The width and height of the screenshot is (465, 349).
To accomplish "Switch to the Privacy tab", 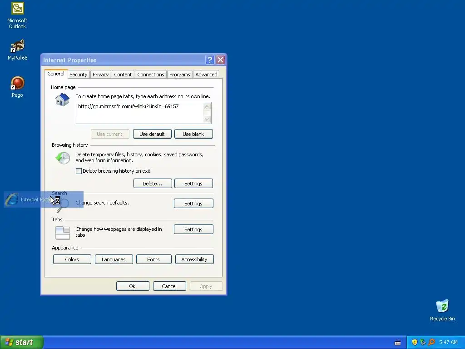I will click(x=100, y=75).
